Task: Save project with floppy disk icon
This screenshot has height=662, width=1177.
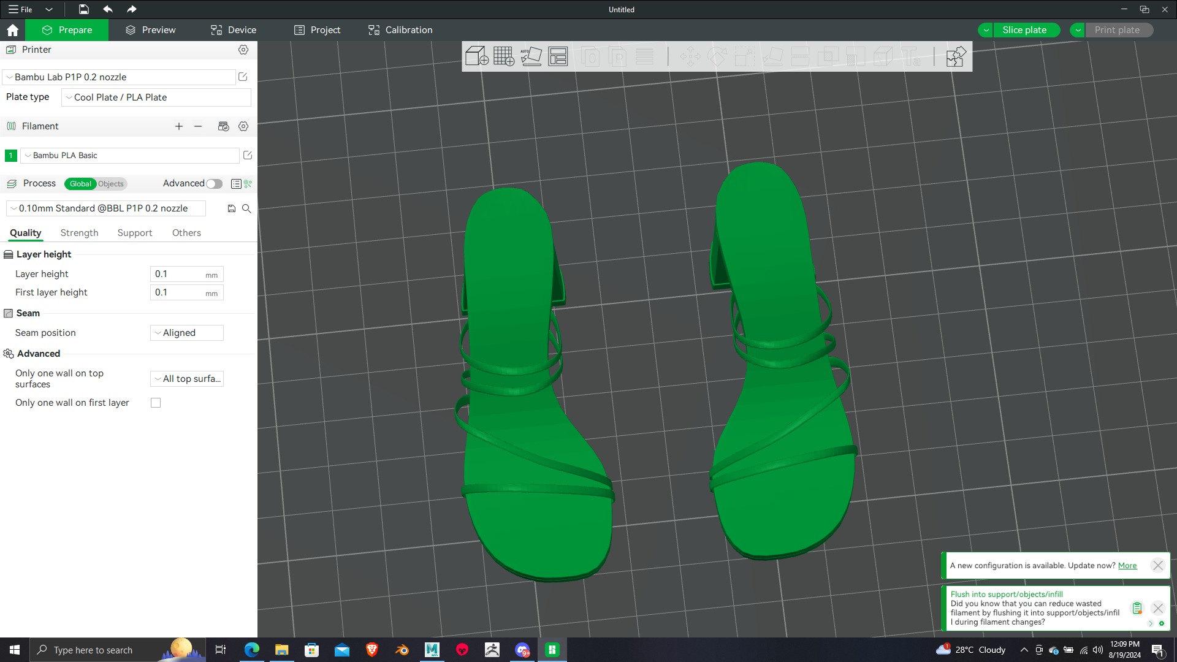Action: pyautogui.click(x=84, y=9)
